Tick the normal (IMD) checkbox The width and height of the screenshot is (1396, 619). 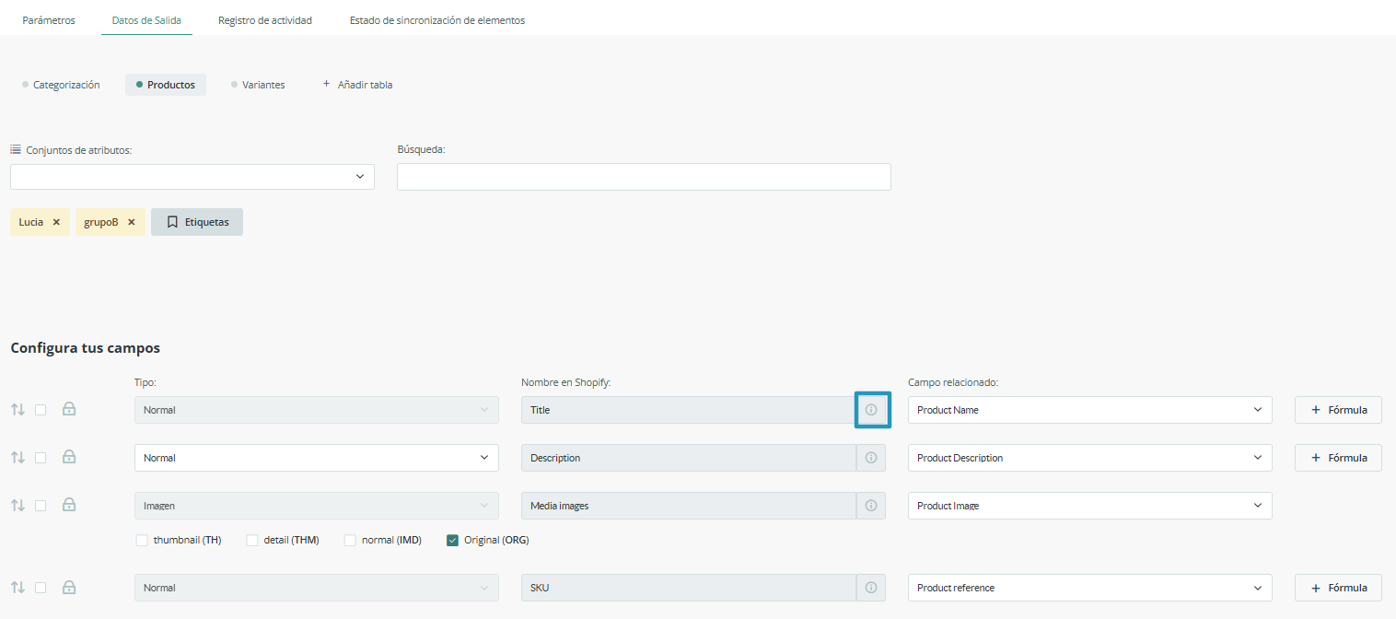350,541
